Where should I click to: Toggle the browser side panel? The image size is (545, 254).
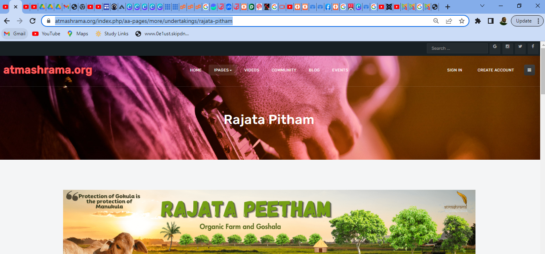tap(491, 21)
